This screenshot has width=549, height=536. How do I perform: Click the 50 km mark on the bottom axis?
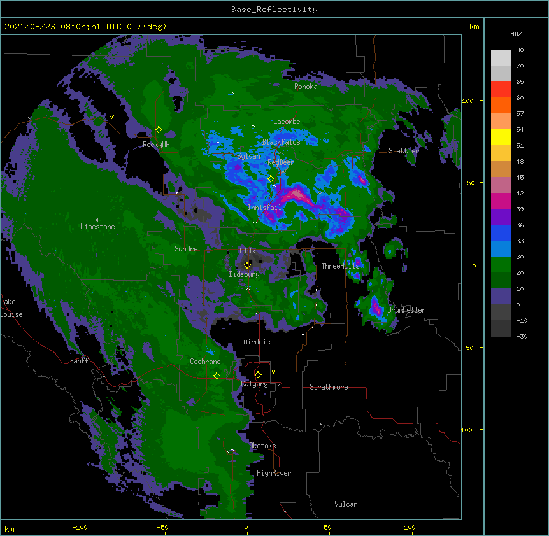[x=327, y=527]
